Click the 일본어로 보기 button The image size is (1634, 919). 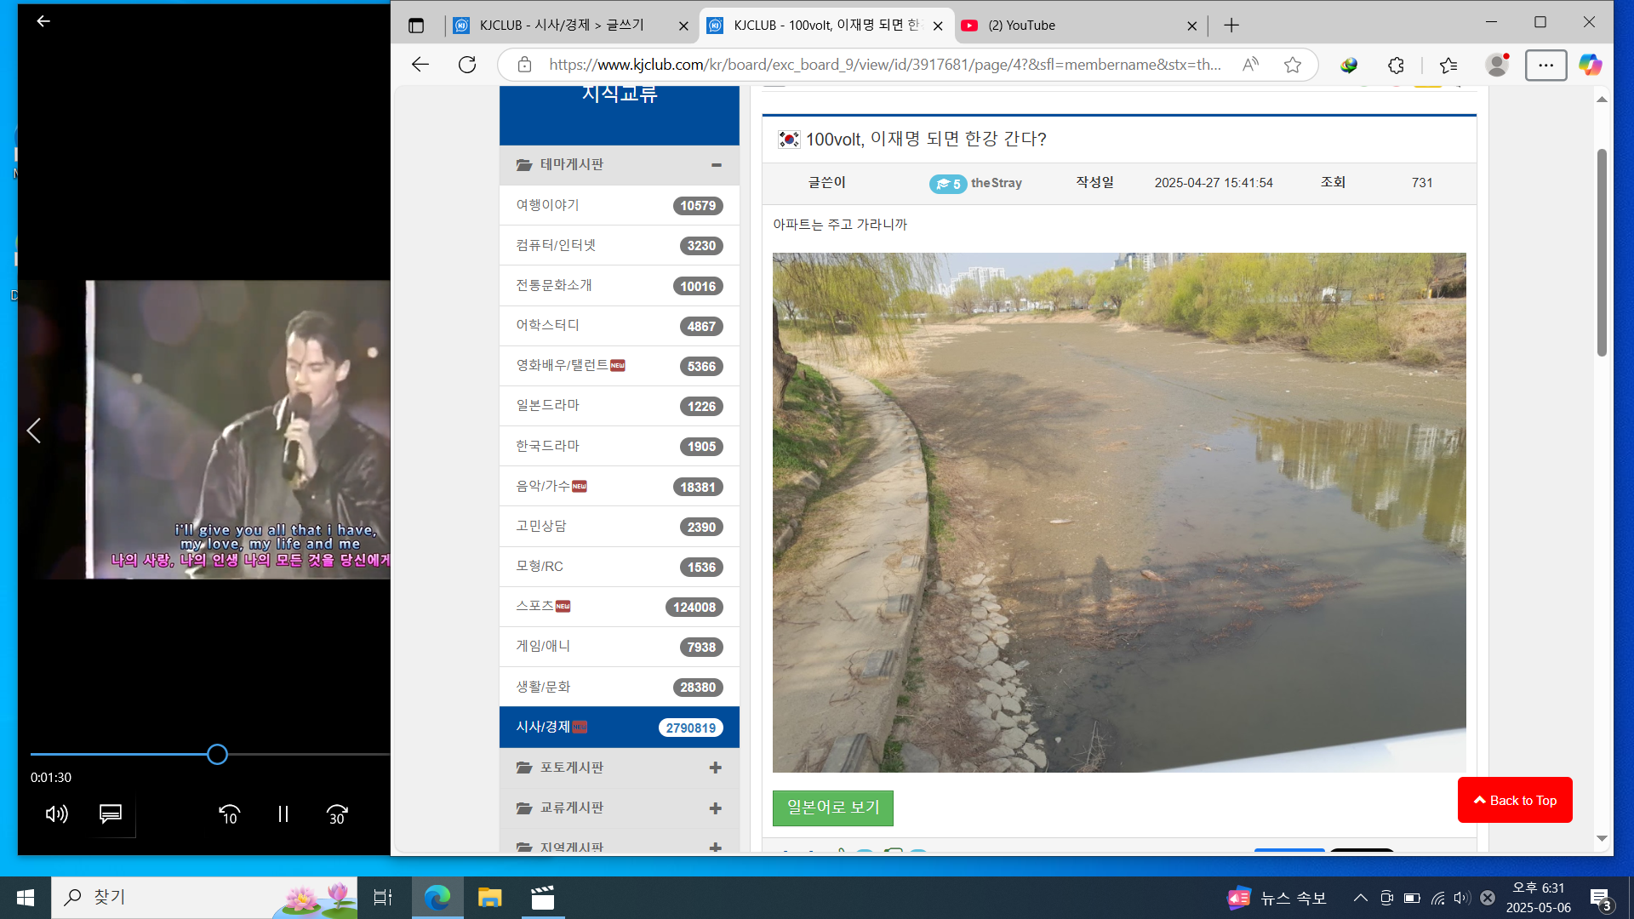[x=832, y=808]
